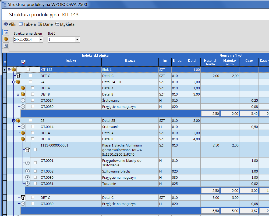Image resolution: width=269 pixels, height=216 pixels.
Task: Tick the checkbox for Detal 24 - III
Action: 31,82
